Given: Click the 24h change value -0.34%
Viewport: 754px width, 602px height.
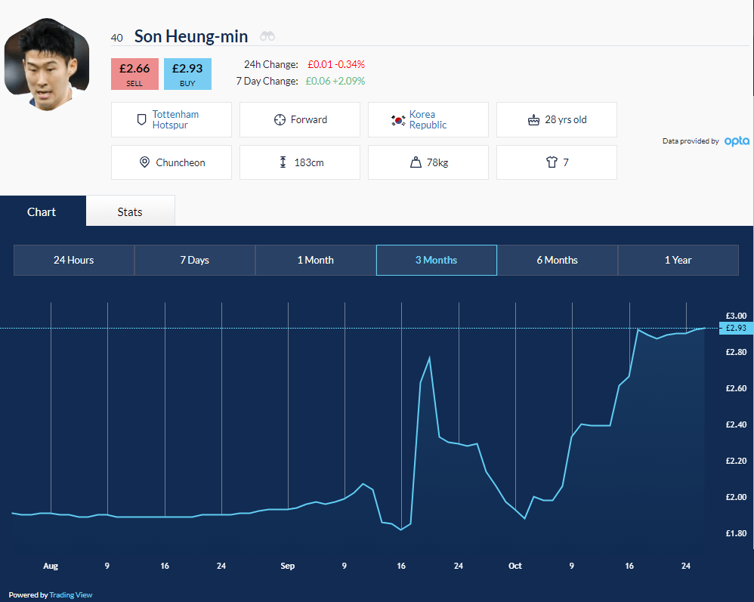Looking at the screenshot, I should click(x=350, y=64).
